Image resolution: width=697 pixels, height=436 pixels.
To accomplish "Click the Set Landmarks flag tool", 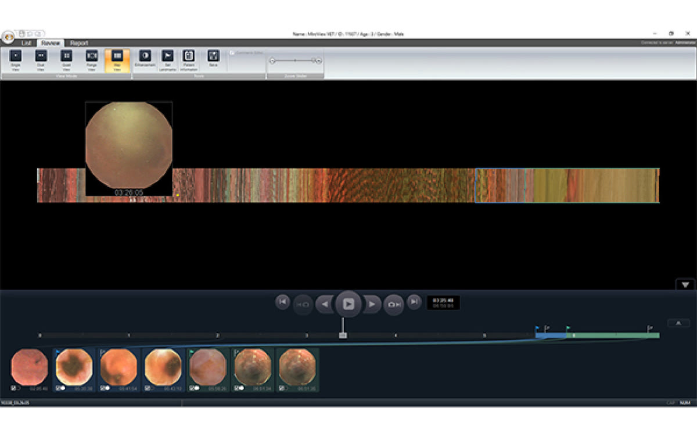I will coord(167,60).
